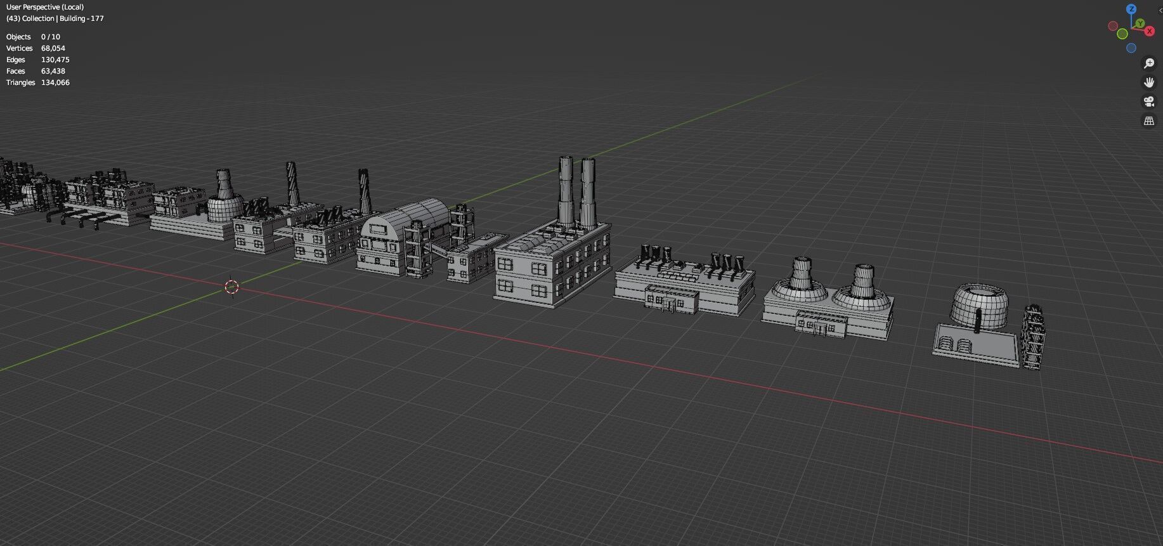
Task: Click the blue Z axis gizmo handle
Action: coord(1131,9)
